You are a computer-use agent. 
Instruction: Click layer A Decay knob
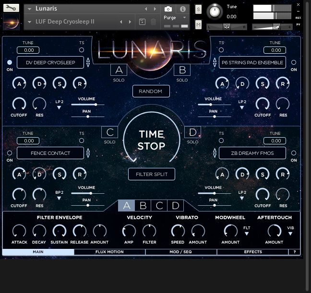click(39, 83)
